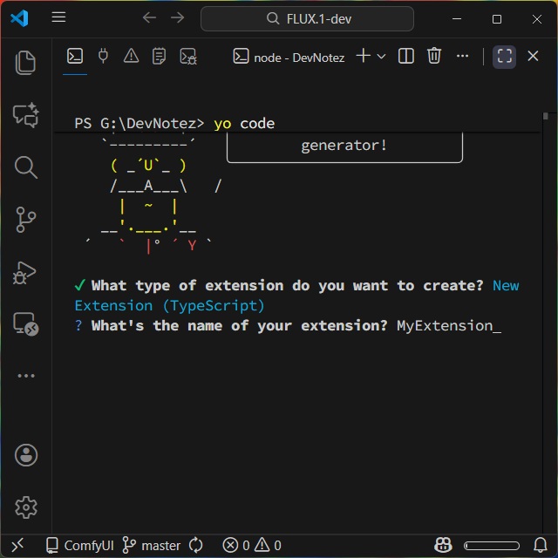Open the Explorer view in activity bar
The image size is (558, 558).
click(x=26, y=62)
